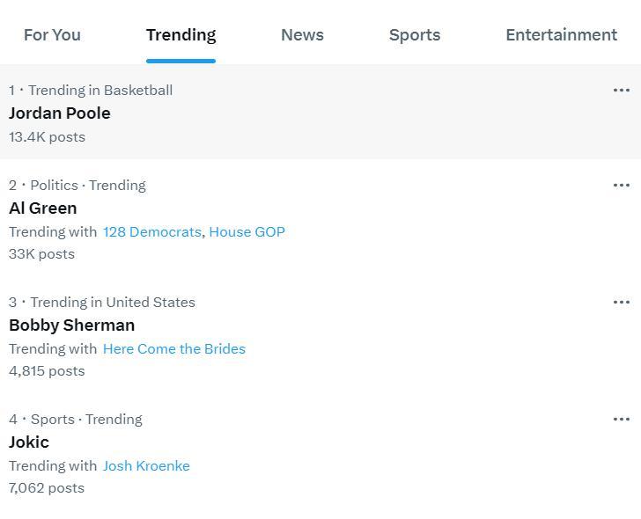Open the Al Green trending topic
This screenshot has width=641, height=519.
(x=43, y=208)
